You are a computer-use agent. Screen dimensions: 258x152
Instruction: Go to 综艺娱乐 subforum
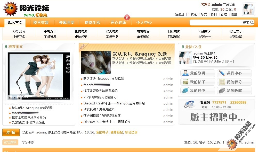[x=236, y=31]
